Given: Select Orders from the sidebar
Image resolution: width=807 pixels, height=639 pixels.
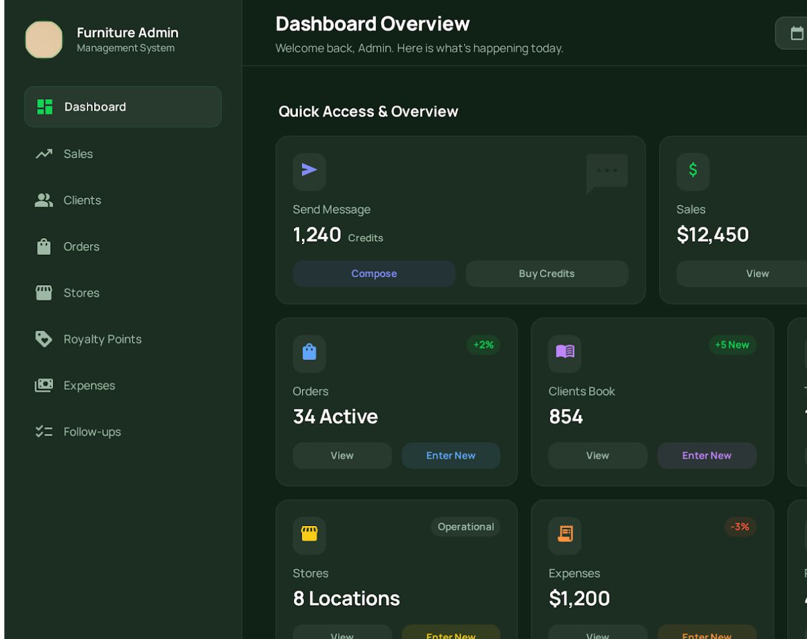Looking at the screenshot, I should [81, 247].
